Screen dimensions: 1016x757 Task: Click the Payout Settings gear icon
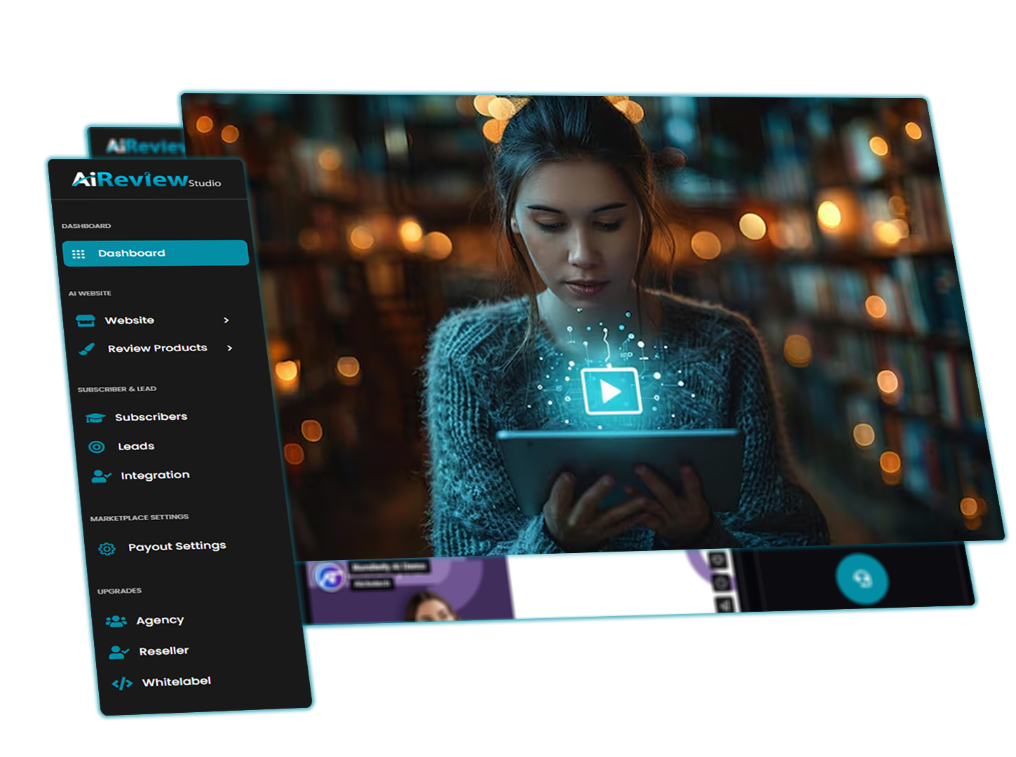coord(107,549)
